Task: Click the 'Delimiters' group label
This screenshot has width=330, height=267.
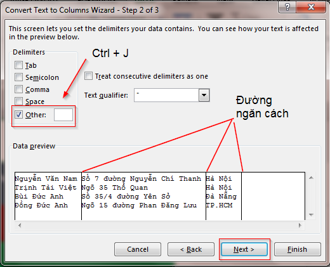Action: pyautogui.click(x=29, y=52)
